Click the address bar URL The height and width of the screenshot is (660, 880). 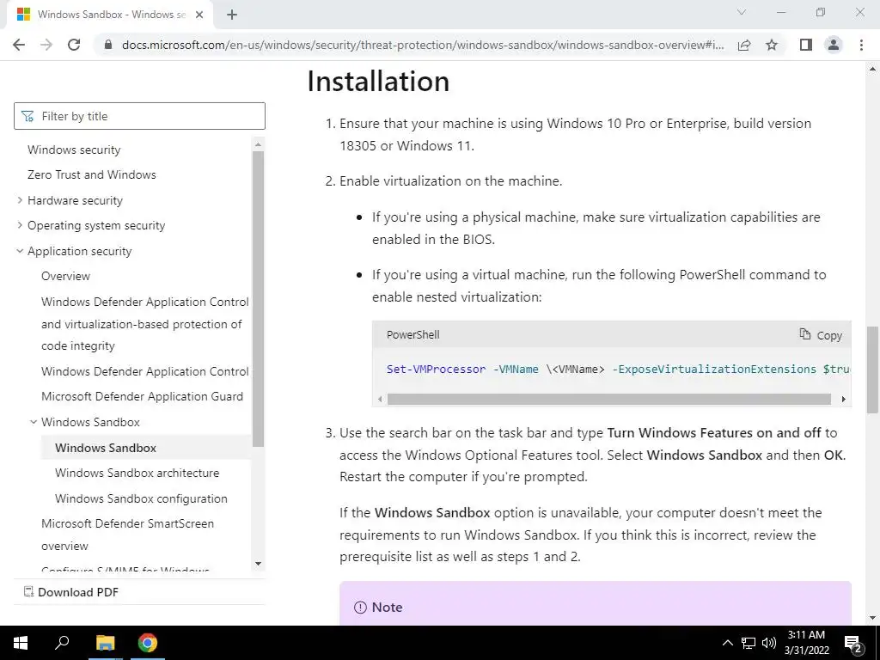coord(423,45)
